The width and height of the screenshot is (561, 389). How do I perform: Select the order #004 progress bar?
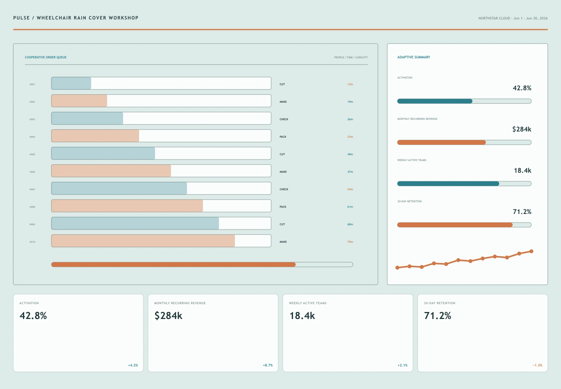[x=161, y=136]
